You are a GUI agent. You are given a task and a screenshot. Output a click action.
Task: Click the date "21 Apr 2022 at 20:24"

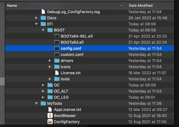coord(147,42)
